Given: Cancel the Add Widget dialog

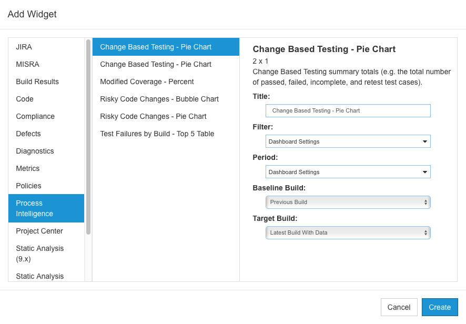Looking at the screenshot, I should [x=399, y=307].
